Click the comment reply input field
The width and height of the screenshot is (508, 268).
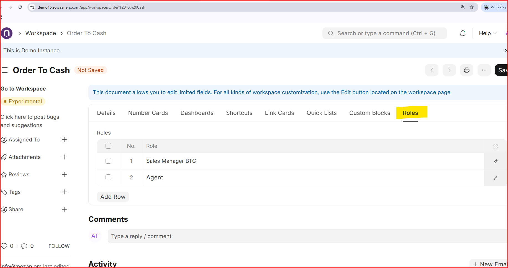coord(305,236)
